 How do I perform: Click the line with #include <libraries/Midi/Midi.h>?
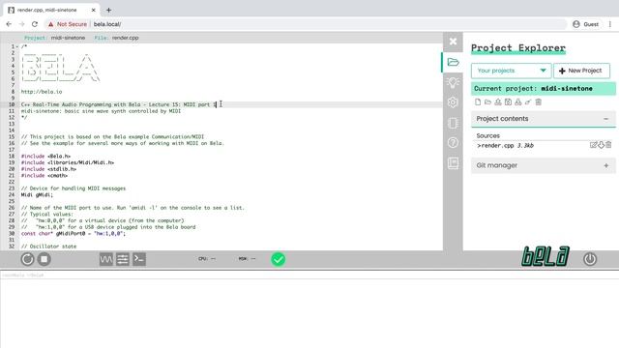tap(68, 162)
